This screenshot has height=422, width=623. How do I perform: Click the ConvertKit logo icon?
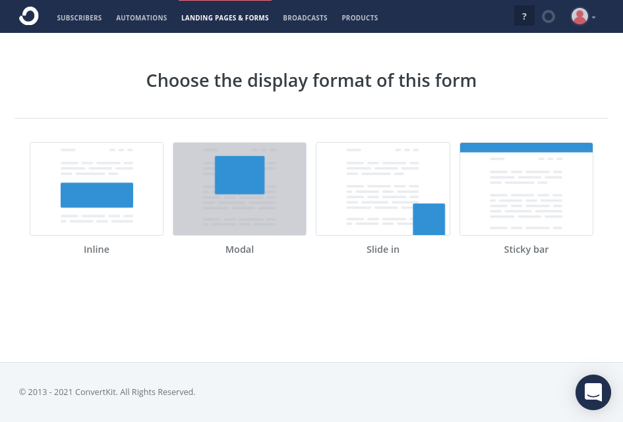tap(29, 16)
